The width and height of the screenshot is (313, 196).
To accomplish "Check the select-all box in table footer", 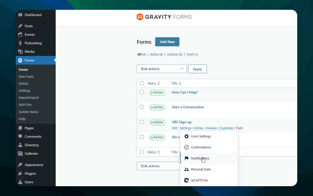I will (142, 152).
